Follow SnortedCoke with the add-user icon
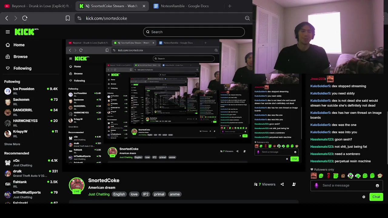Screen dimensions: 388x218 point(294,184)
